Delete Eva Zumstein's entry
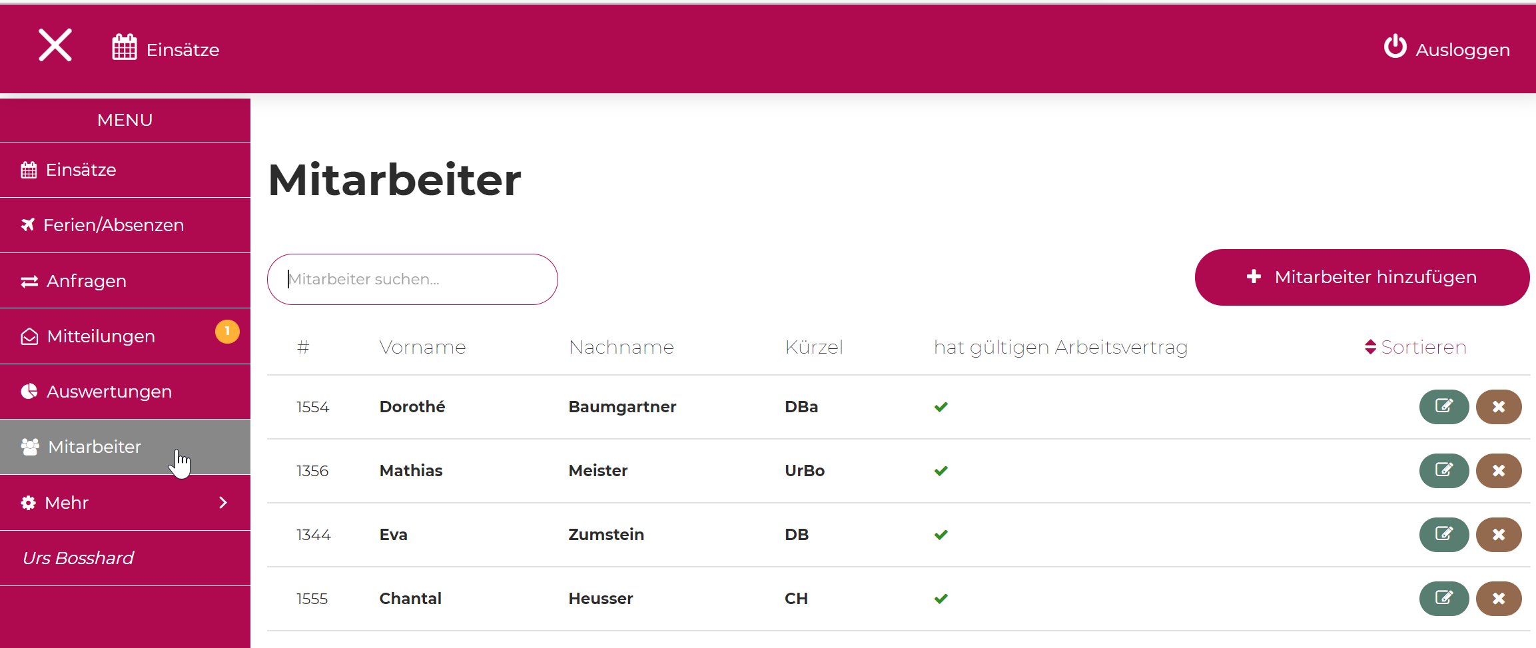 pyautogui.click(x=1498, y=535)
